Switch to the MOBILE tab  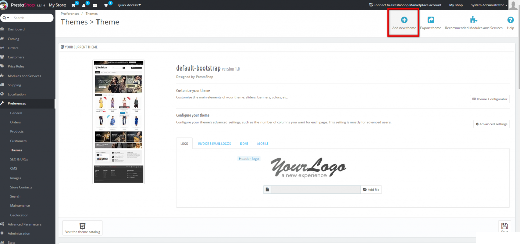(x=263, y=144)
